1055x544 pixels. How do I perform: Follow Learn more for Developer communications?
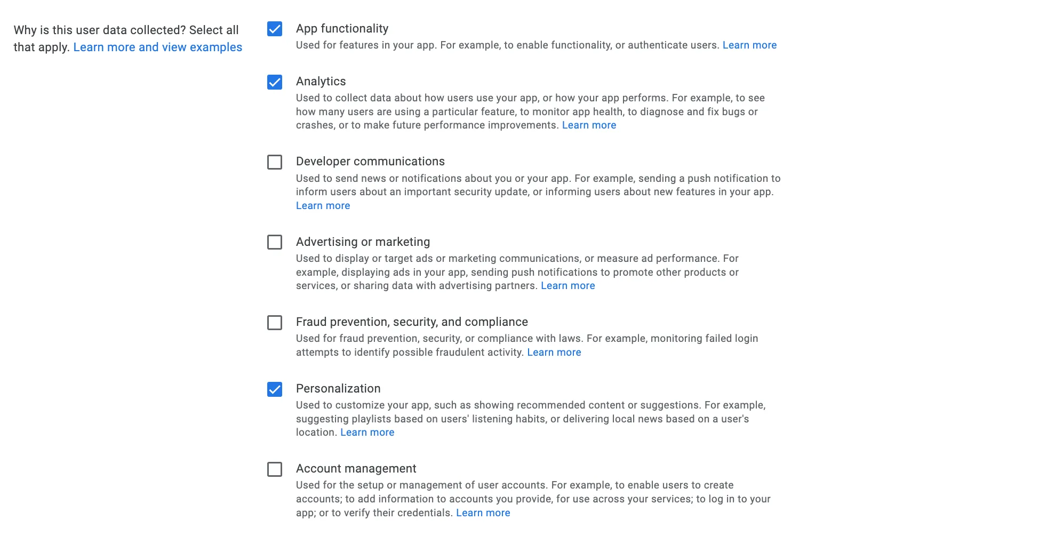coord(323,206)
